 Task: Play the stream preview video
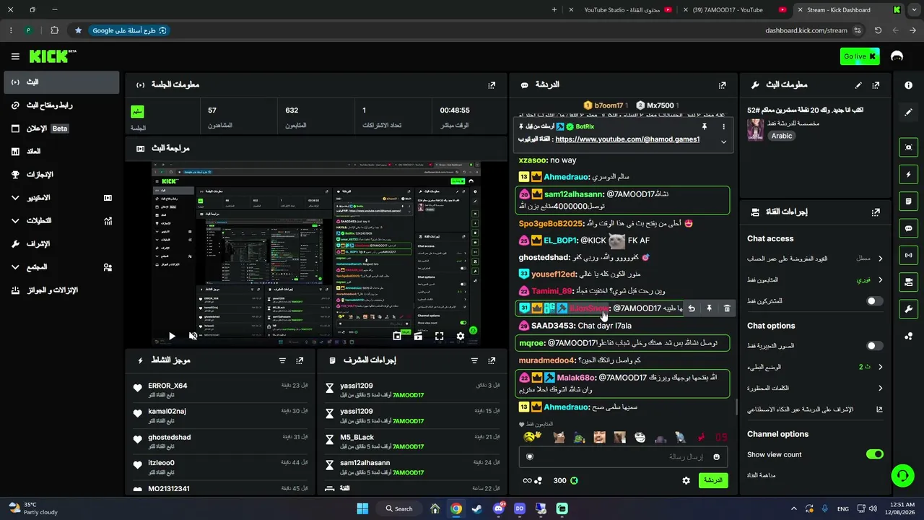pos(172,336)
